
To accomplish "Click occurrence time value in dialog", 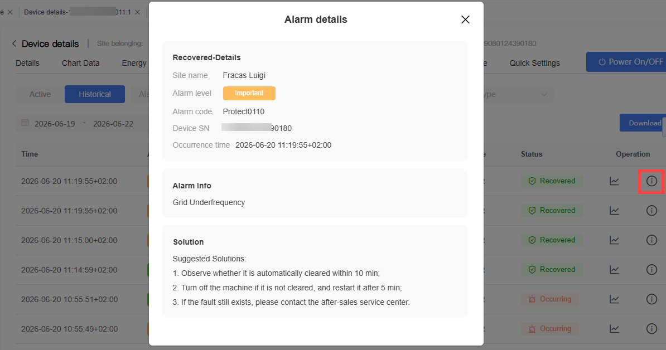I will pos(283,145).
